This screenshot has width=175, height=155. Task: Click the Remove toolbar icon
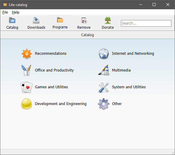point(84,20)
